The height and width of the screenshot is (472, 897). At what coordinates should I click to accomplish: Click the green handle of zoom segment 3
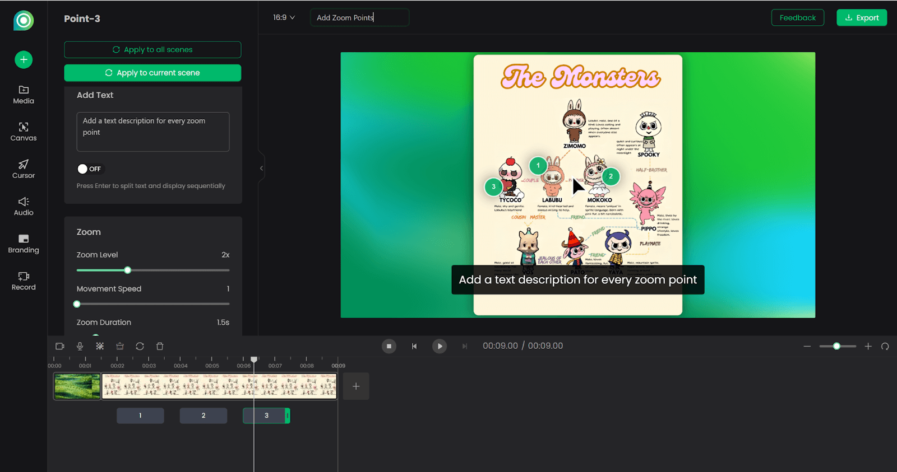pos(288,415)
